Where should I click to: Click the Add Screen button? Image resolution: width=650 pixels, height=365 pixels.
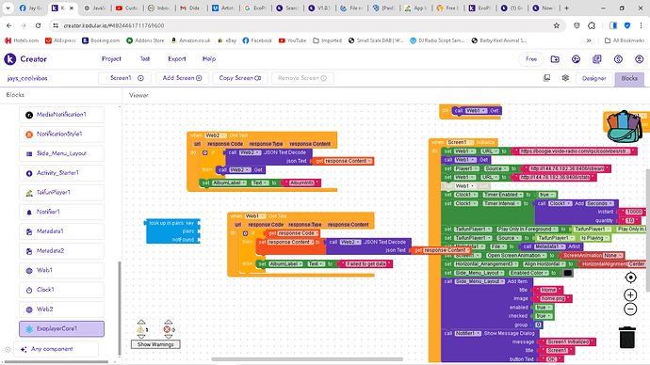(x=183, y=78)
